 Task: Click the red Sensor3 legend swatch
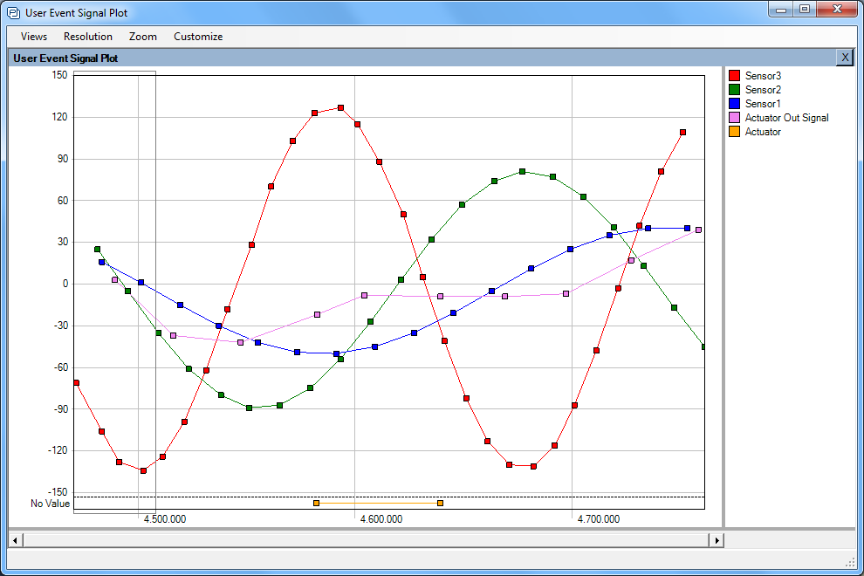click(735, 76)
